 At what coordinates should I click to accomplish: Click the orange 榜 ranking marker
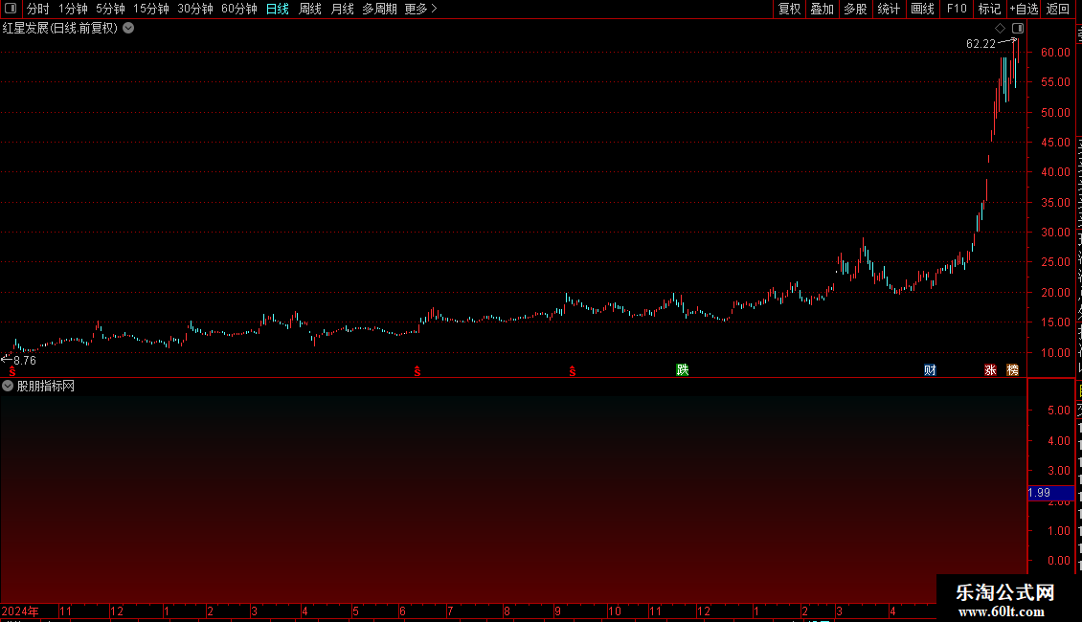click(1012, 369)
